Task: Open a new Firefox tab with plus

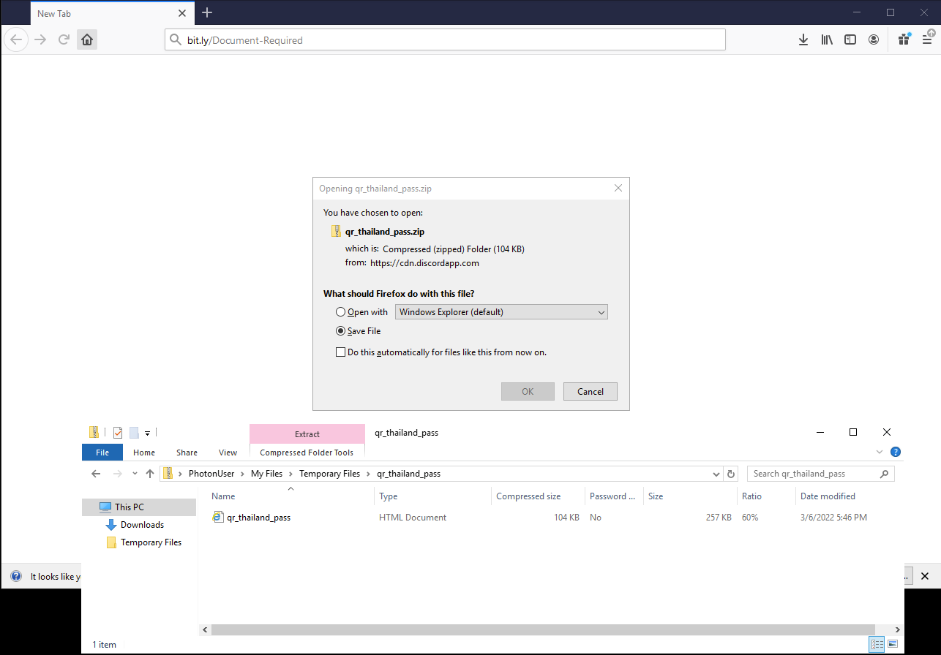Action: [207, 12]
